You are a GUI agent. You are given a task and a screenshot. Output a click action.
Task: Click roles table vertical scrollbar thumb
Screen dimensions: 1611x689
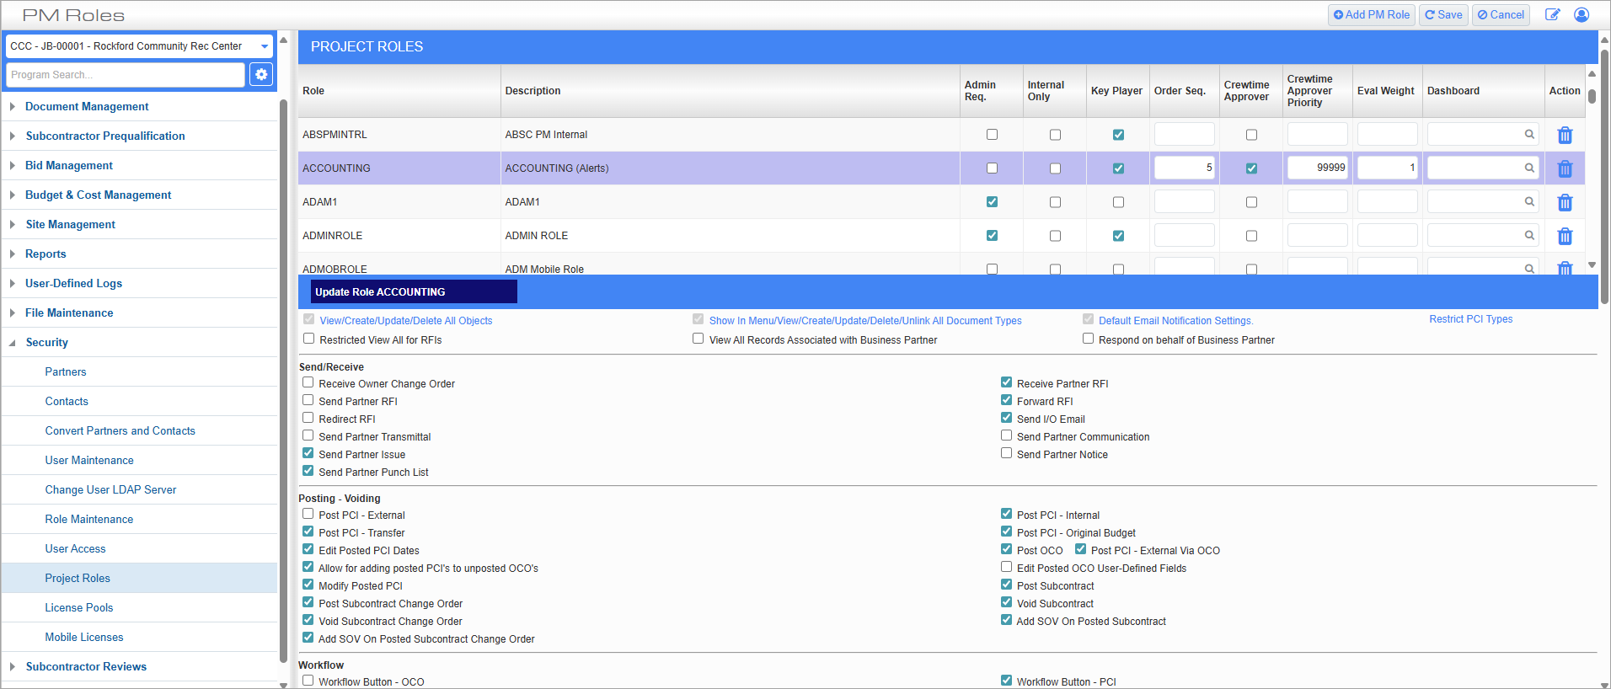1592,95
